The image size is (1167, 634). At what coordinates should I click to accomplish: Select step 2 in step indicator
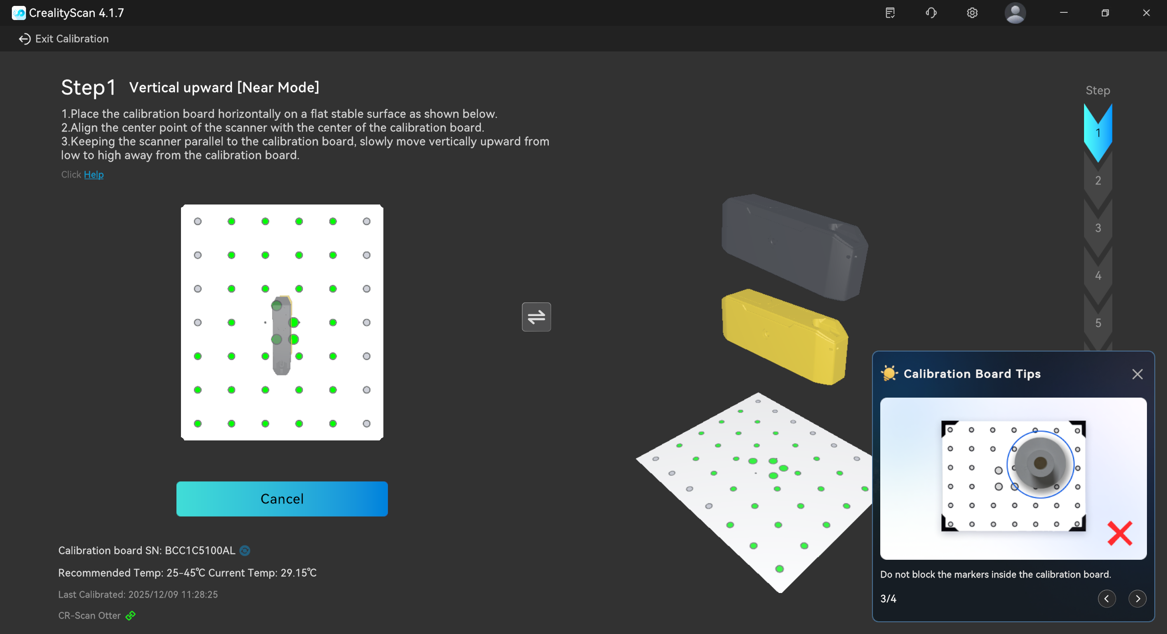(1098, 180)
